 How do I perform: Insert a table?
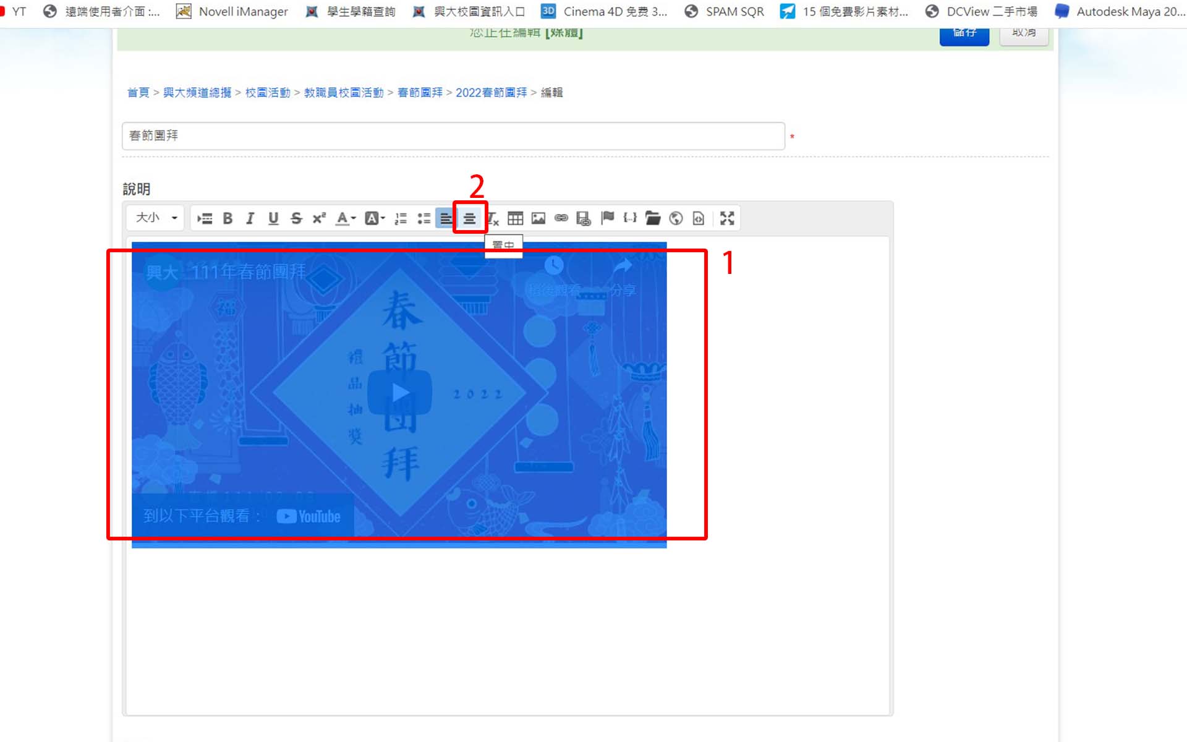click(515, 218)
